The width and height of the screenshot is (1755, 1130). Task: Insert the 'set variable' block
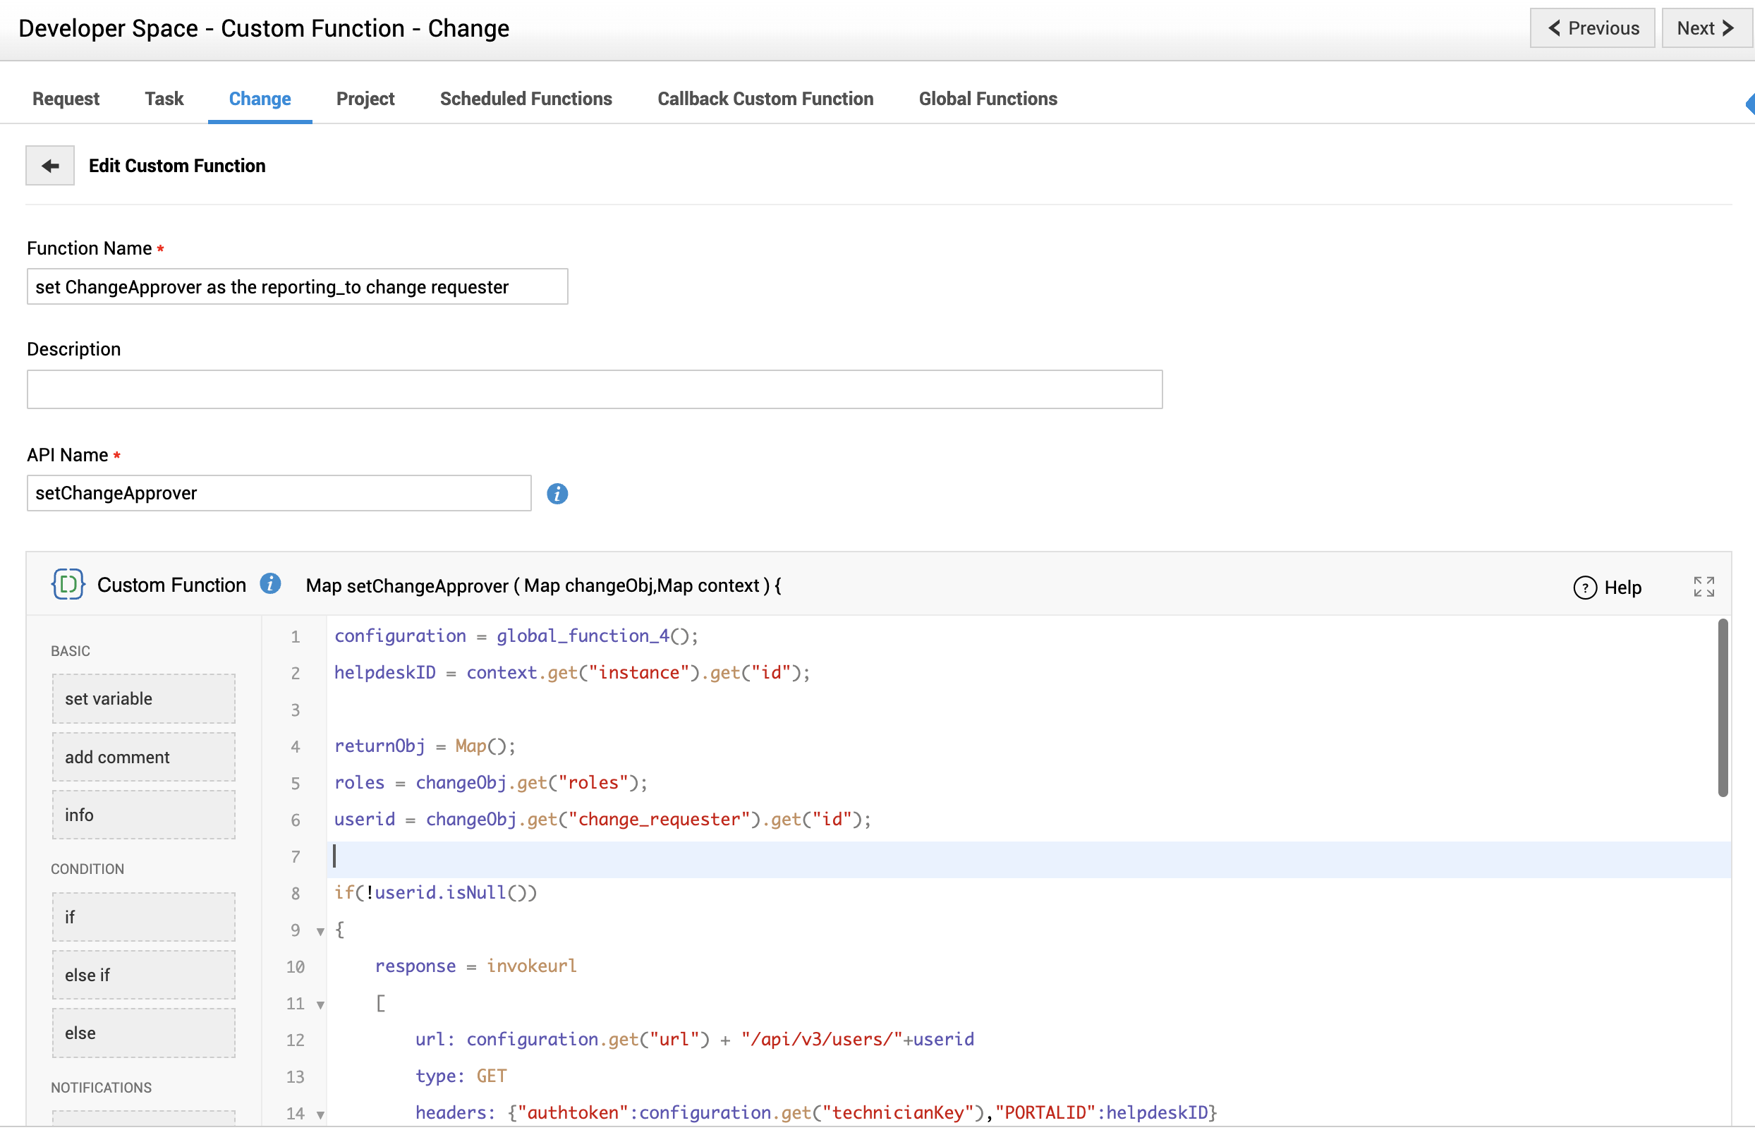pyautogui.click(x=144, y=698)
